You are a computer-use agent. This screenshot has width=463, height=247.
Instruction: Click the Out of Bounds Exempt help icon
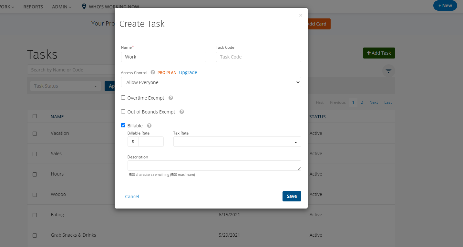coord(182,112)
